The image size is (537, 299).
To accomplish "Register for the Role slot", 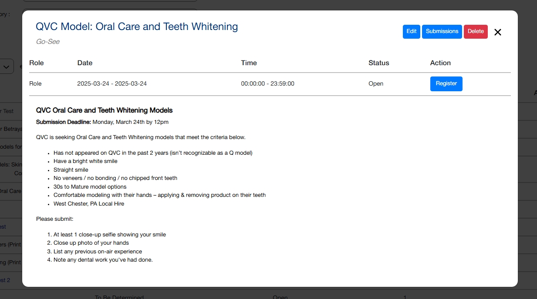I will click(x=446, y=84).
